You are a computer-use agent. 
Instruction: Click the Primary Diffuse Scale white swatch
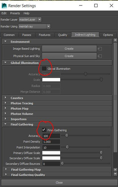click(51, 153)
